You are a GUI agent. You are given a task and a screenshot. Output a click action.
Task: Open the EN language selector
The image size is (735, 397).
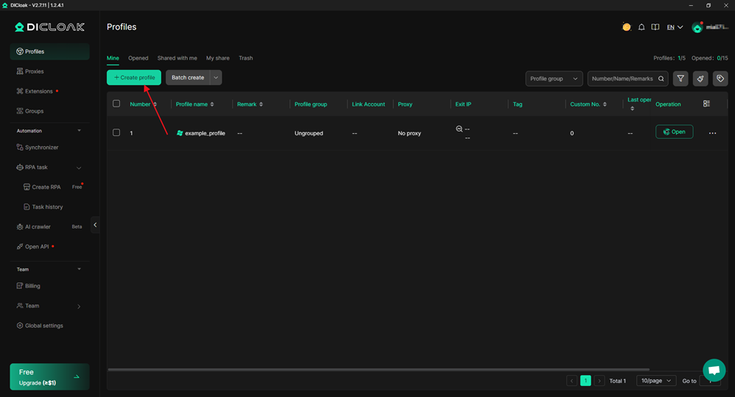[675, 27]
